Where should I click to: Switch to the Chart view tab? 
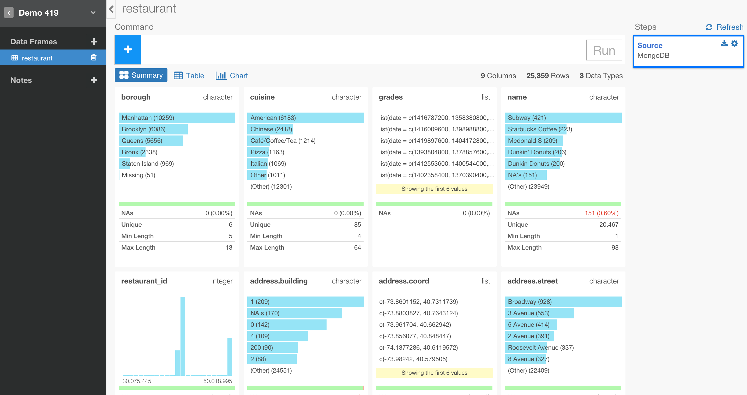[x=231, y=76]
